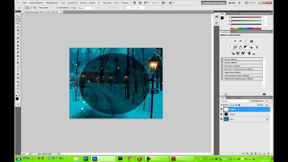The image size is (288, 162).
Task: Click the delete layer trash icon
Action: [x=268, y=153]
